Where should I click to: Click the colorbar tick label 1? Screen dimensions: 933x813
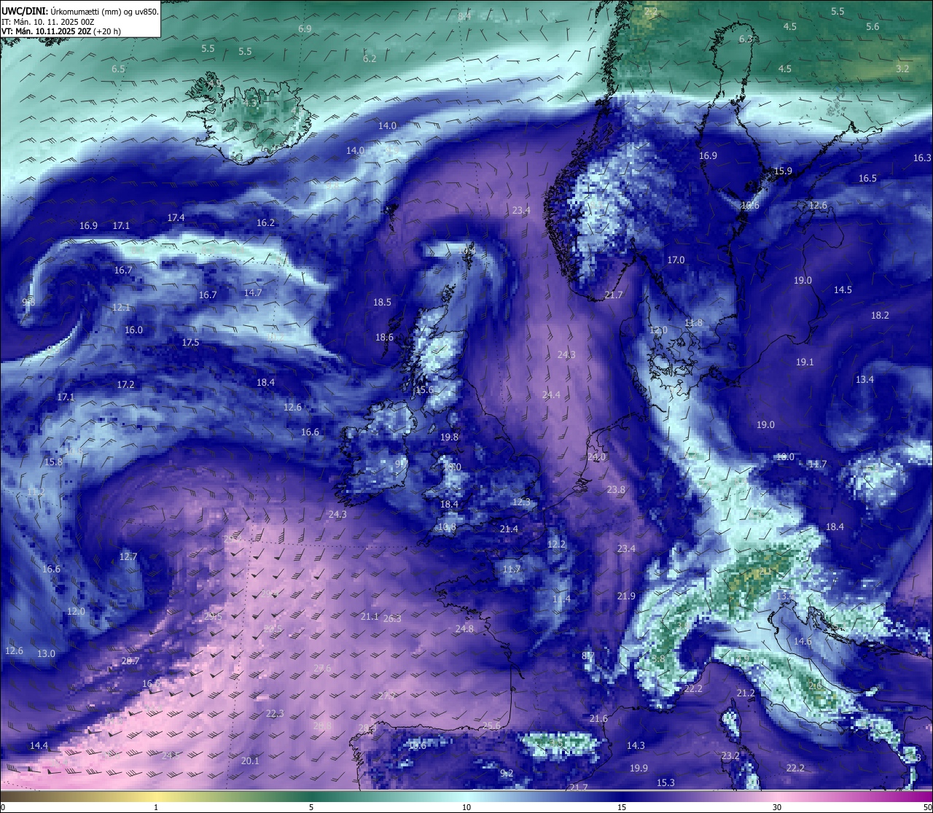[x=156, y=807]
